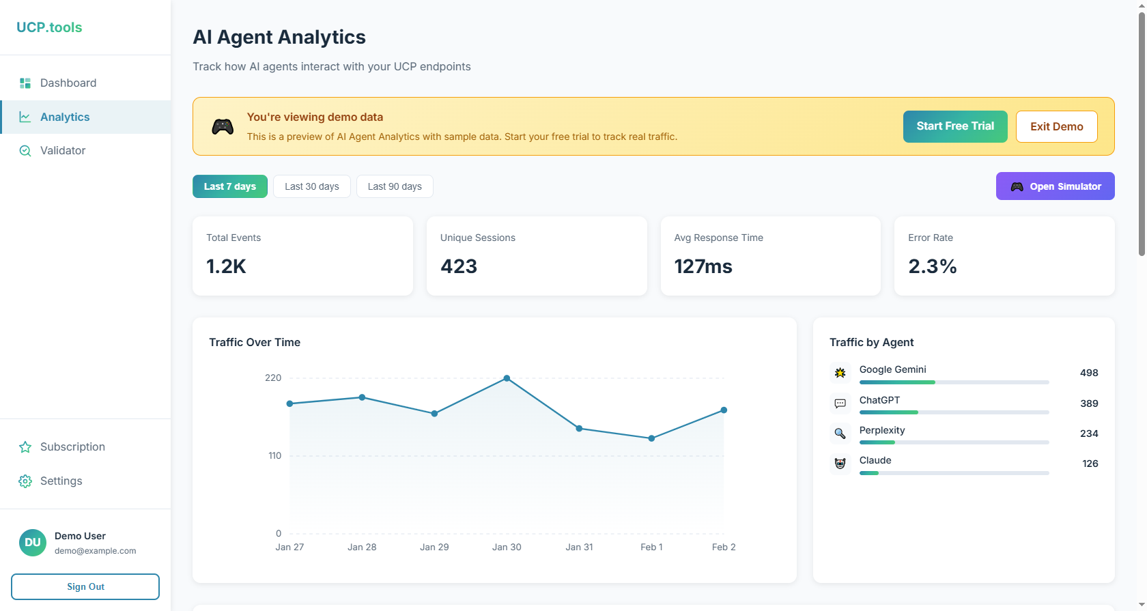
Task: Click the Google Gemini agent icon
Action: click(840, 373)
